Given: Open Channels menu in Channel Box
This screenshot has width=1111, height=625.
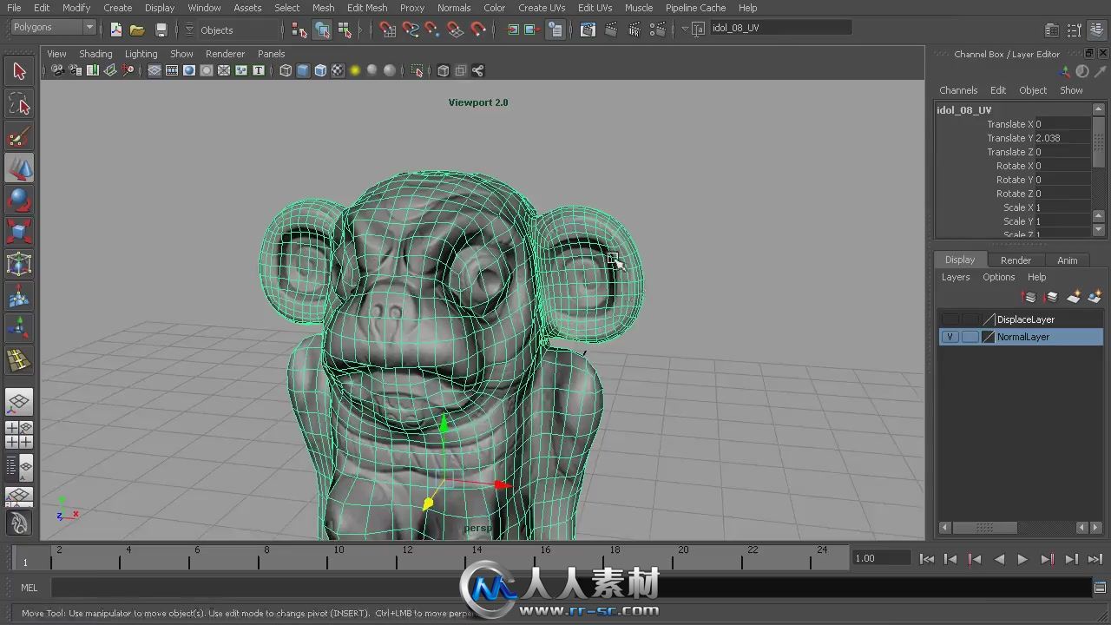Looking at the screenshot, I should point(958,90).
